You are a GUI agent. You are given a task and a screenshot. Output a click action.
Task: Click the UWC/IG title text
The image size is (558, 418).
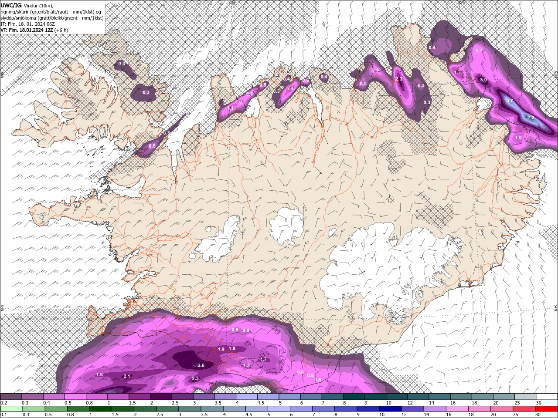[x=11, y=5]
